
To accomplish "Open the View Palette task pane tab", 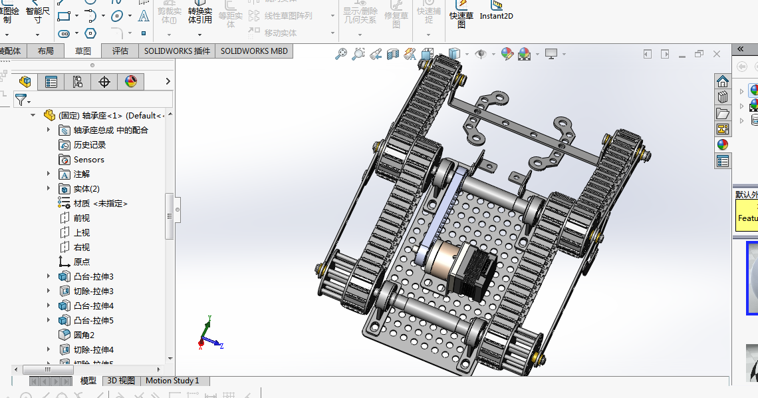I will (723, 129).
